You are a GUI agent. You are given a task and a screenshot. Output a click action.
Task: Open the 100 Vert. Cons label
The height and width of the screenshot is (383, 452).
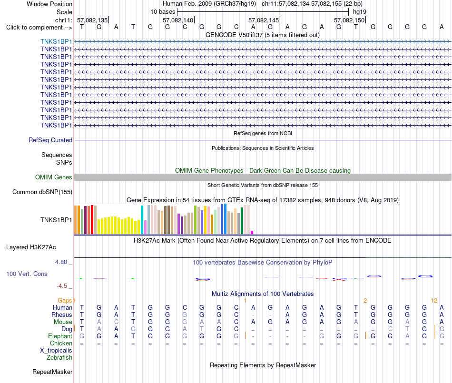[27, 274]
